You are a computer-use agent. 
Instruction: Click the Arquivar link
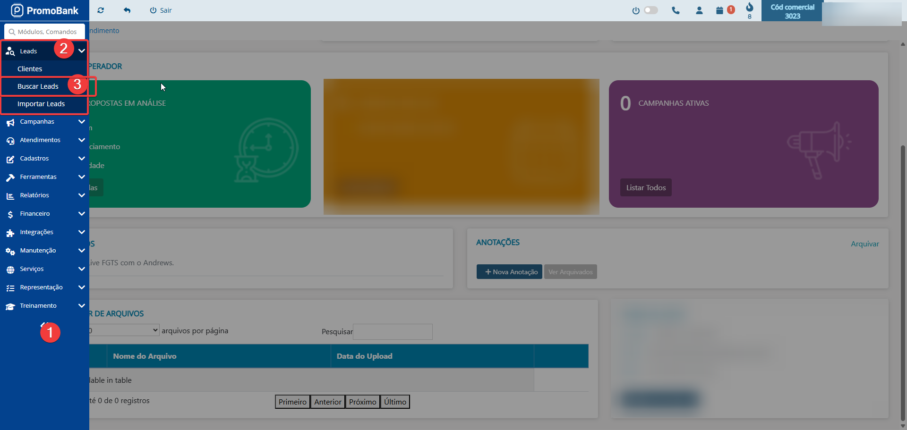[864, 244]
